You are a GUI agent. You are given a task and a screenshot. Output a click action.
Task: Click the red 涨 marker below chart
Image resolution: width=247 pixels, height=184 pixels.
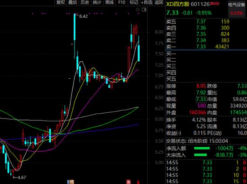pyautogui.click(x=128, y=182)
